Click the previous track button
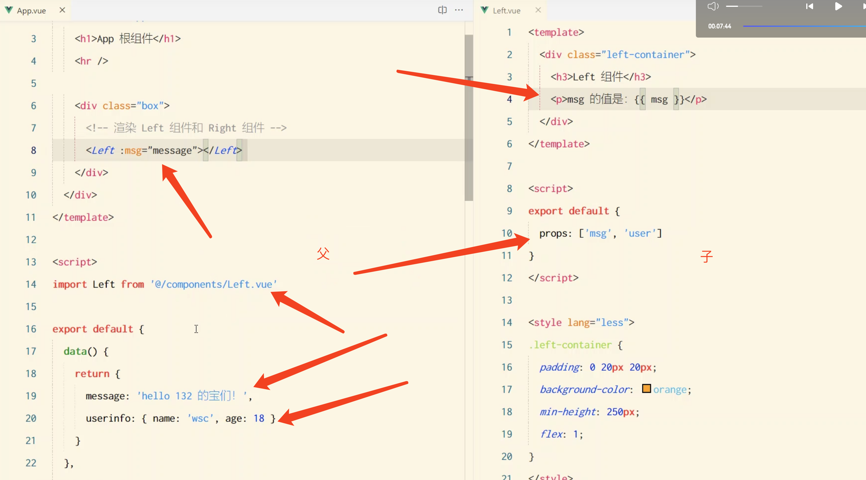Screen dimensions: 866x480 pos(809,6)
